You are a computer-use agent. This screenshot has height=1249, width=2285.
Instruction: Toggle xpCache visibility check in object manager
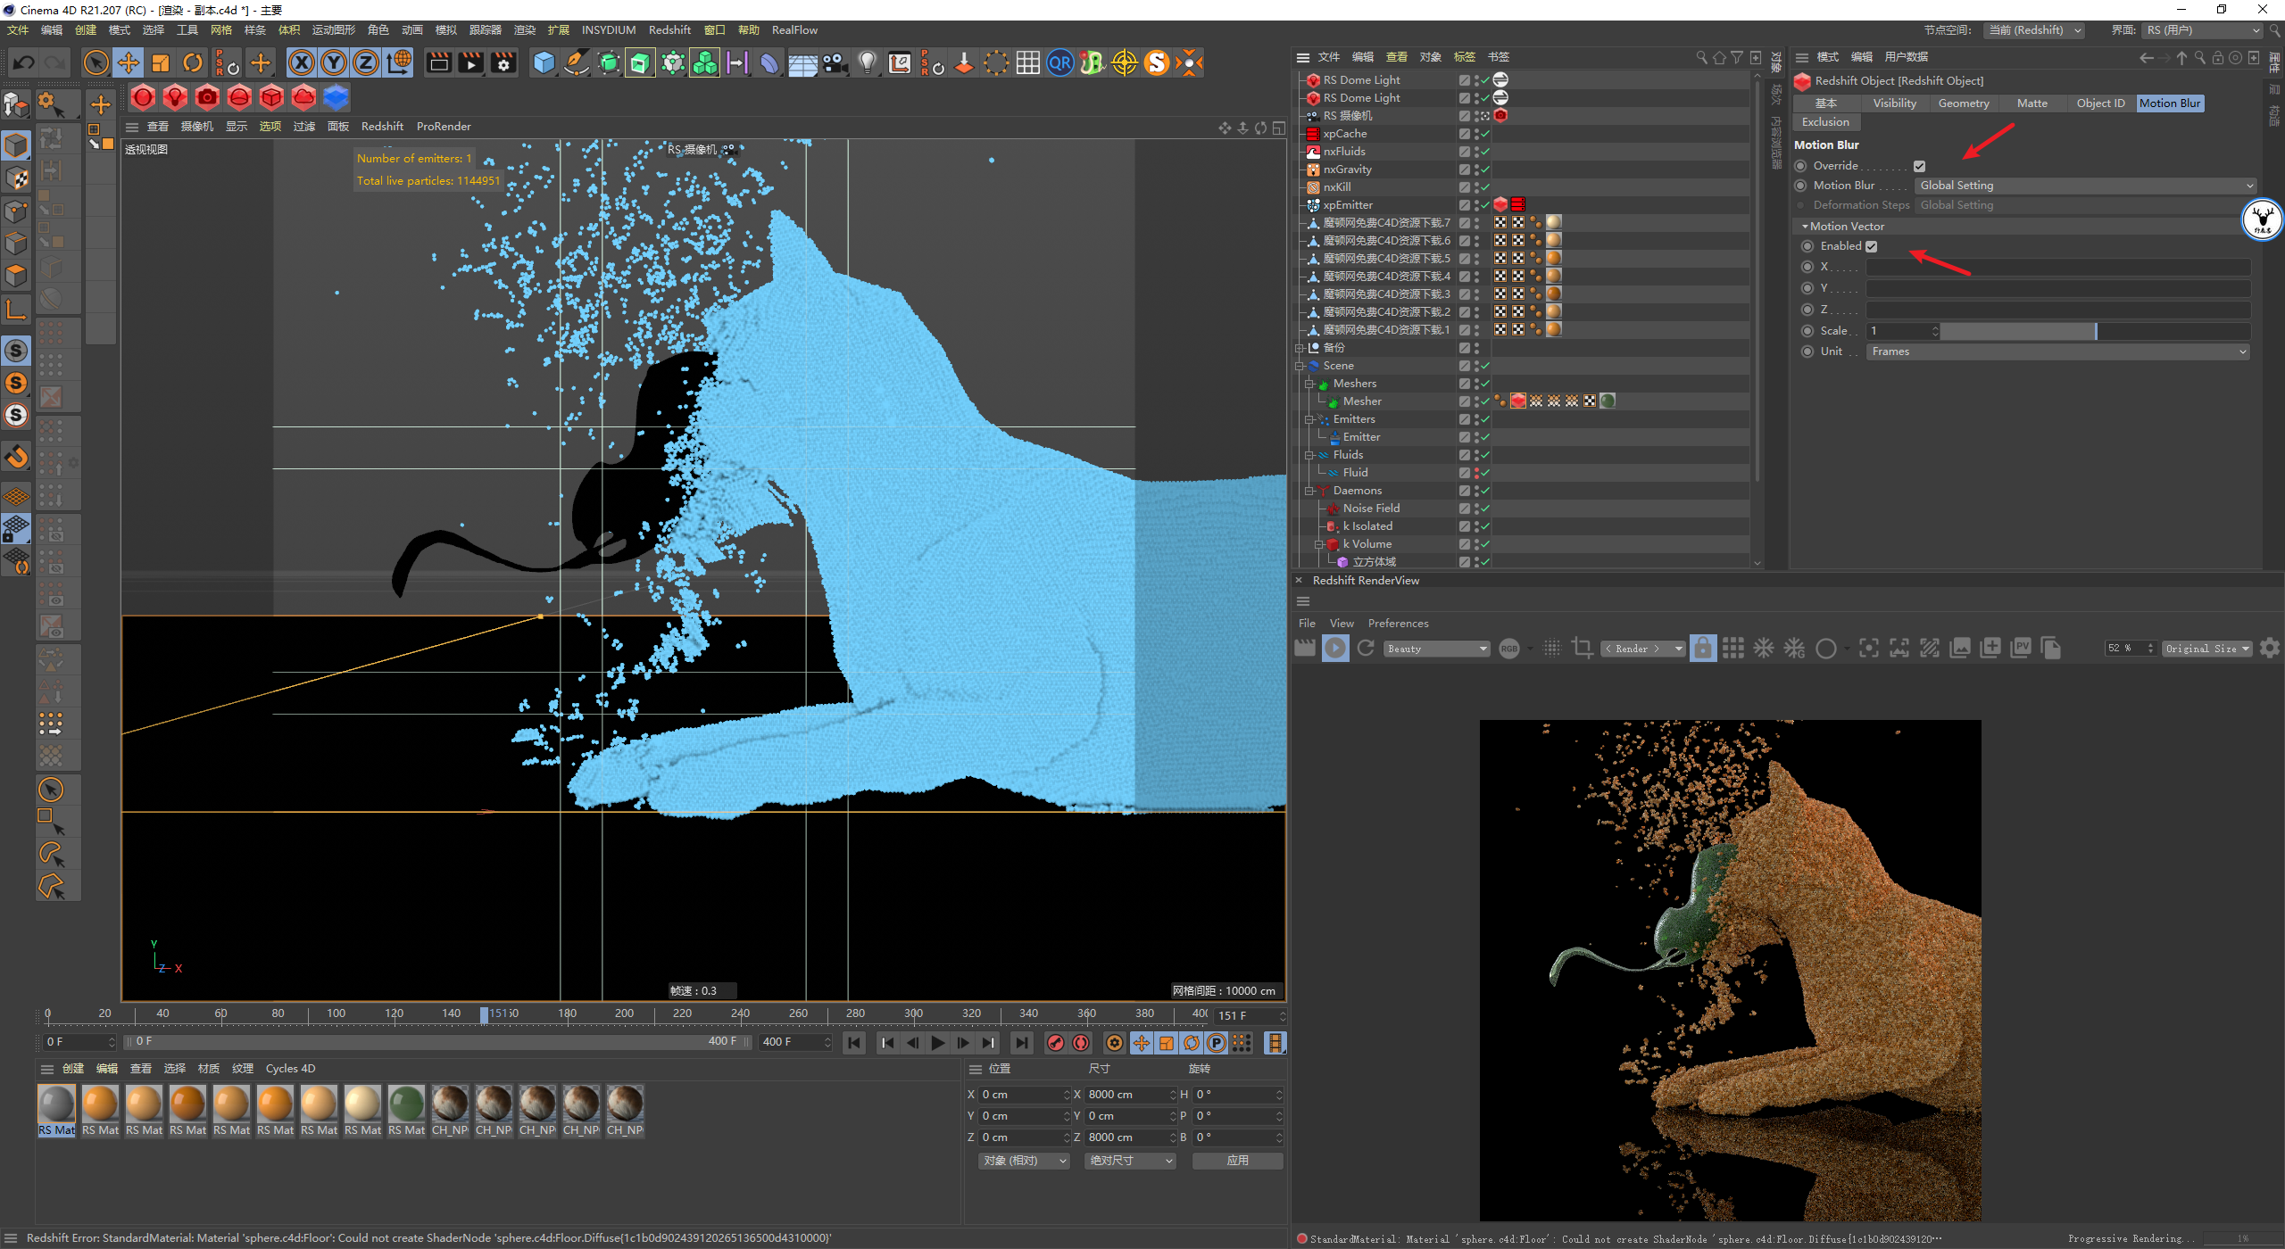[1483, 134]
